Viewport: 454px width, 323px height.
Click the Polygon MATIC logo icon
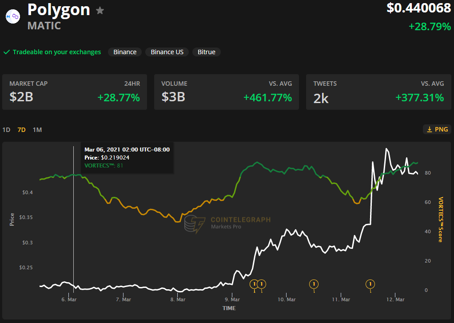(13, 16)
